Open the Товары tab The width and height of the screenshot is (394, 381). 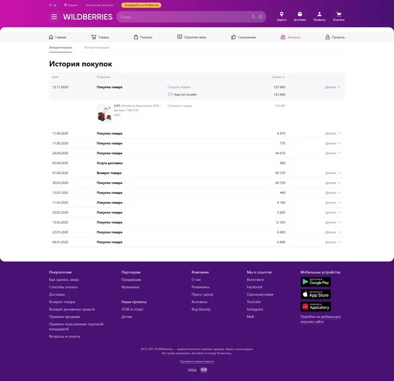pyautogui.click(x=100, y=37)
